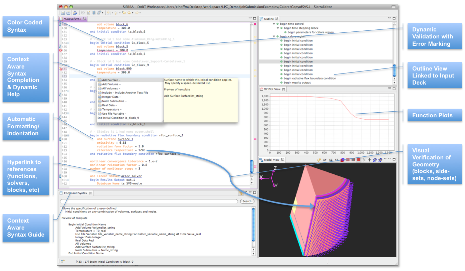Click the refresh icon in Model View toolbar
This screenshot has width=465, height=271.
[x=319, y=160]
